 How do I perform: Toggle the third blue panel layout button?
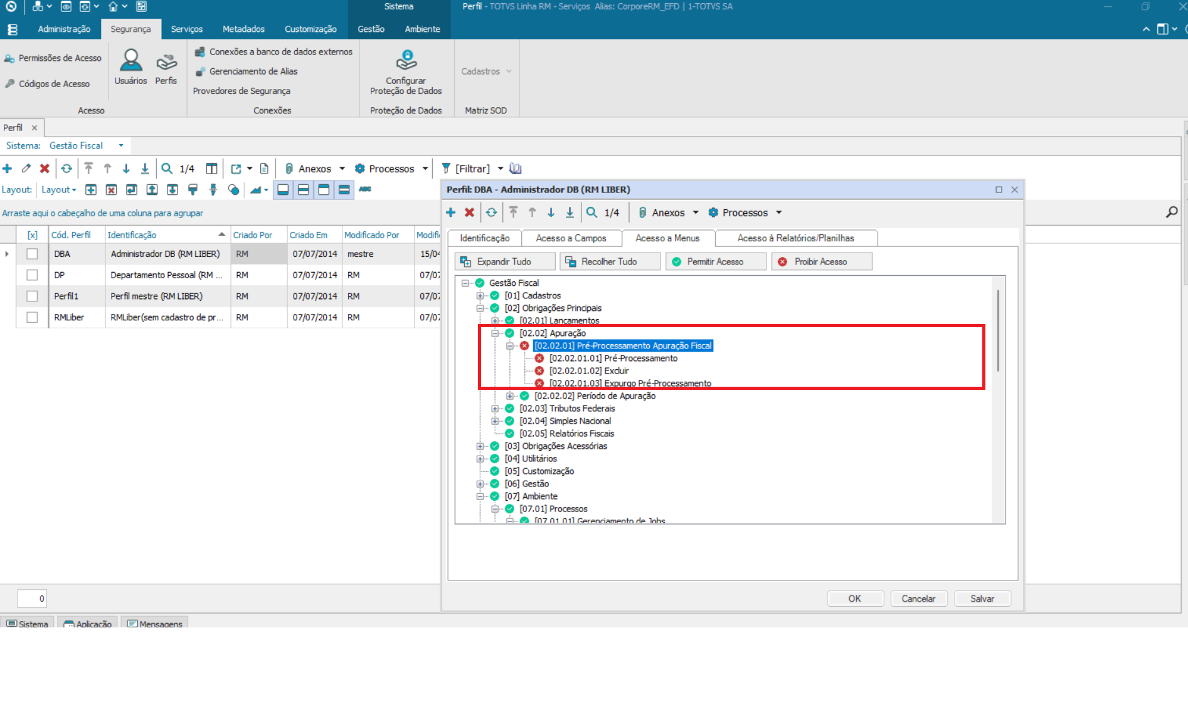tap(324, 190)
